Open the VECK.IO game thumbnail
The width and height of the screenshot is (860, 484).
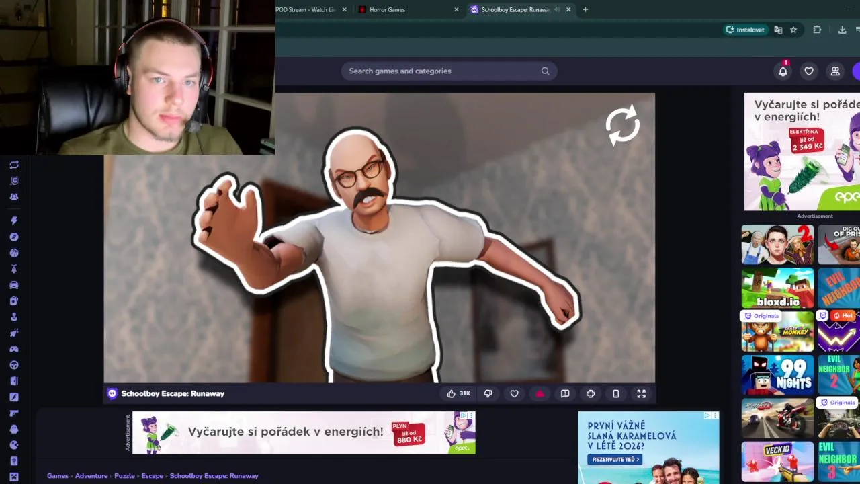pos(777,461)
